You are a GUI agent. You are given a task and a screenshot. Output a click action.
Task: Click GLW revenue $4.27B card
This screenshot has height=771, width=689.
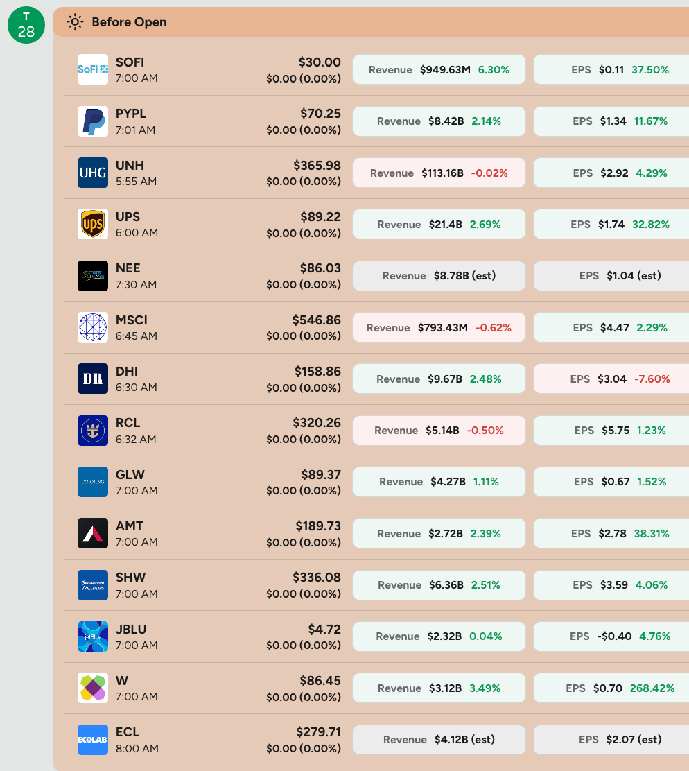439,482
